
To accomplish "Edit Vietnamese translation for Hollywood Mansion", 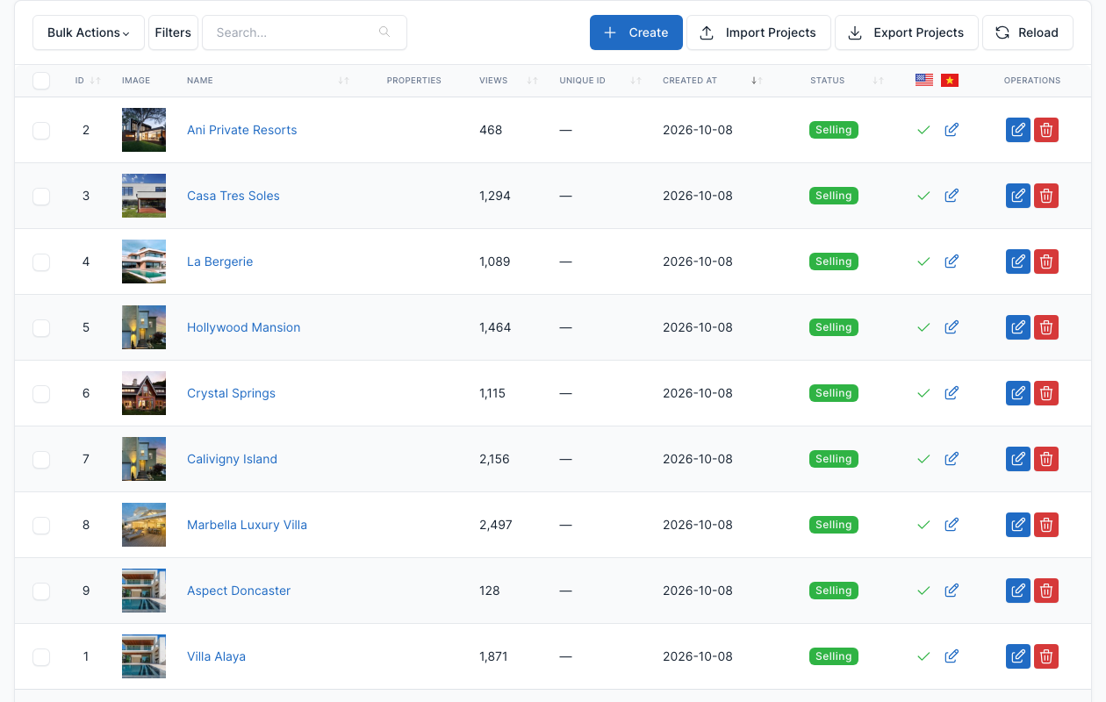I will click(x=952, y=327).
